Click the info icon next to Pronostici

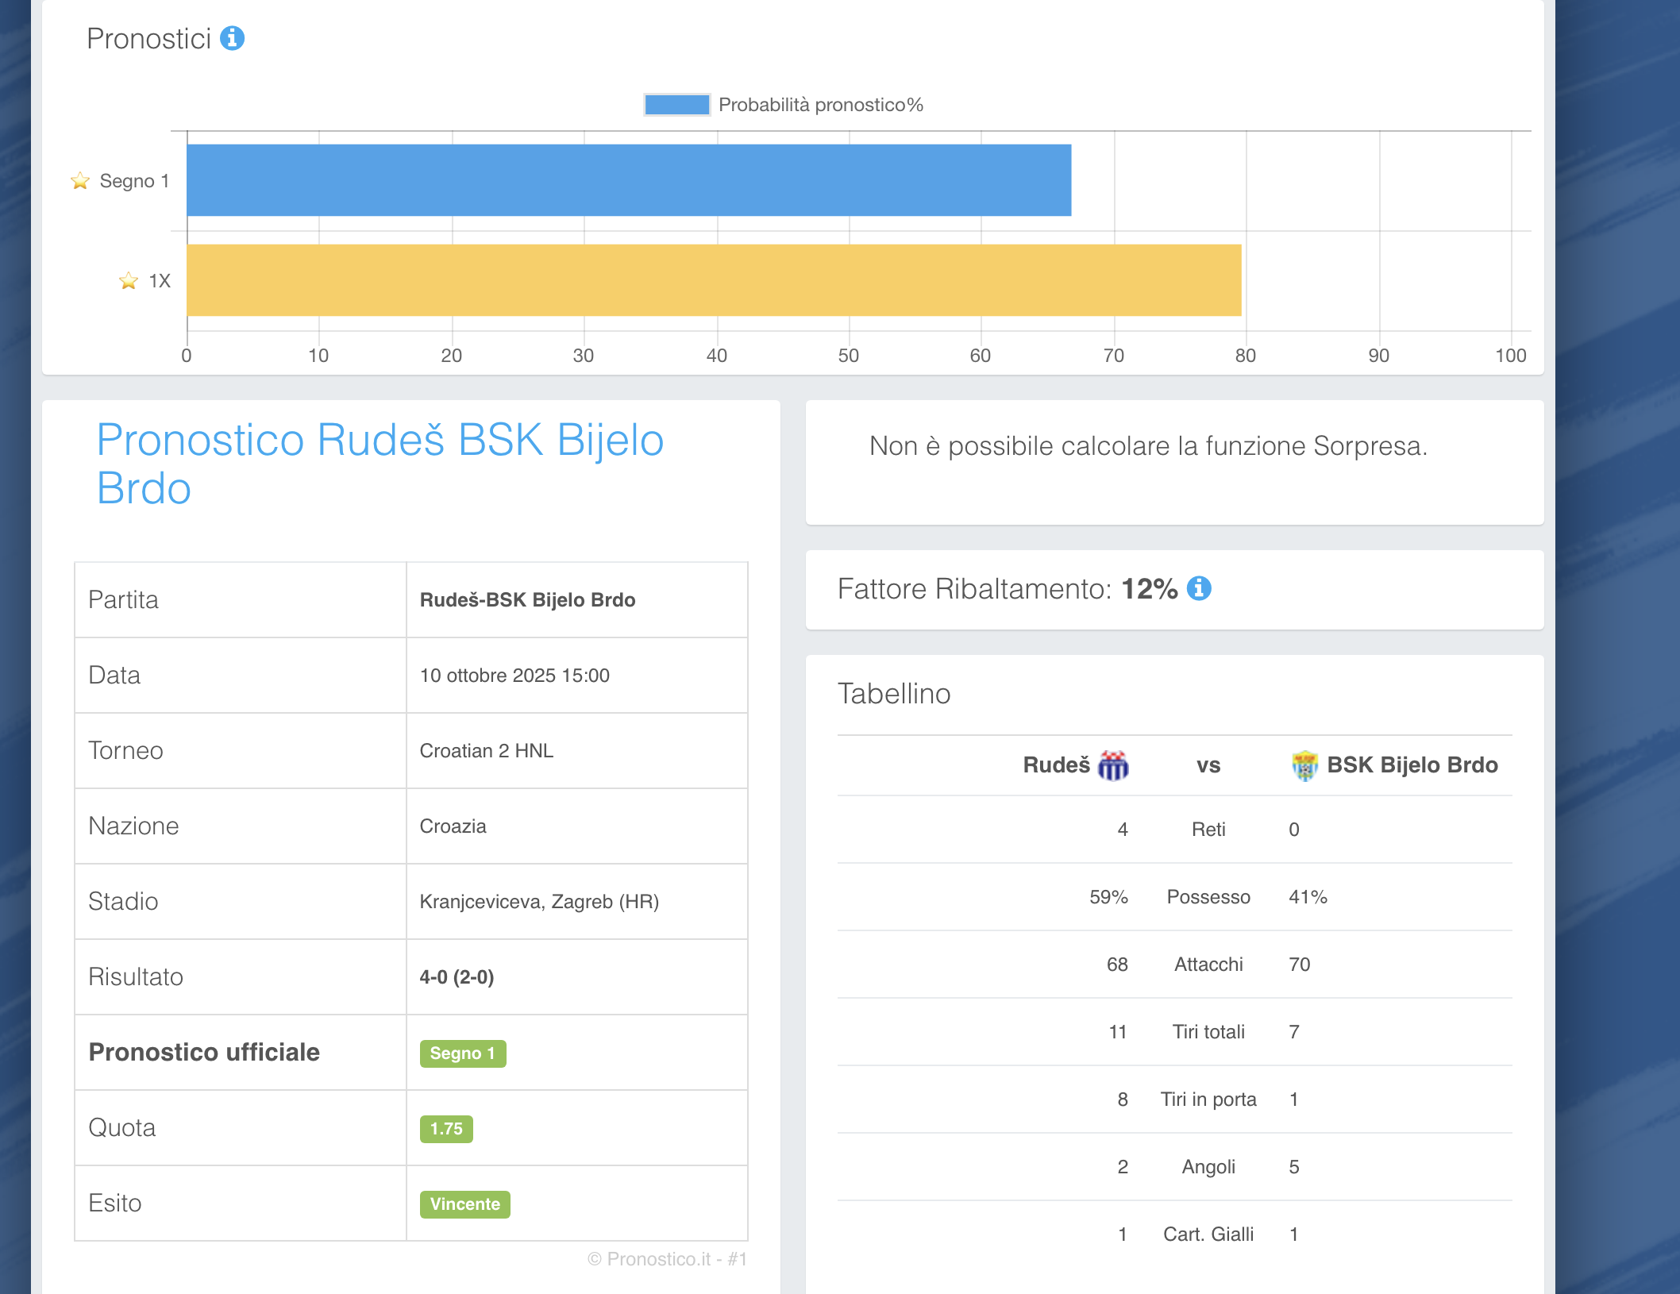click(232, 38)
